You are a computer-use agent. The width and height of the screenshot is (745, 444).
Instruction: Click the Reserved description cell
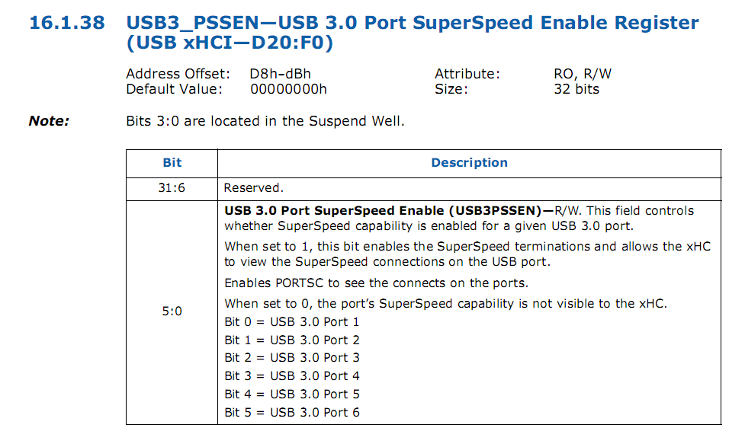coord(253,187)
